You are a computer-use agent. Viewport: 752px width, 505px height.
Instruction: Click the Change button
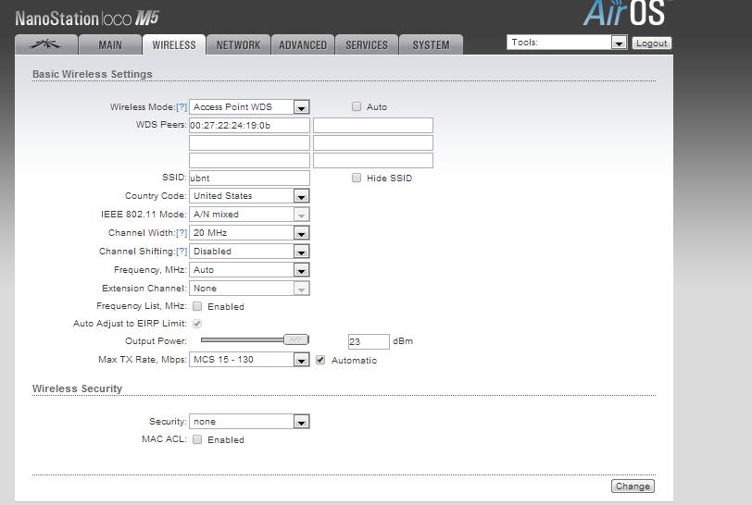pos(633,487)
